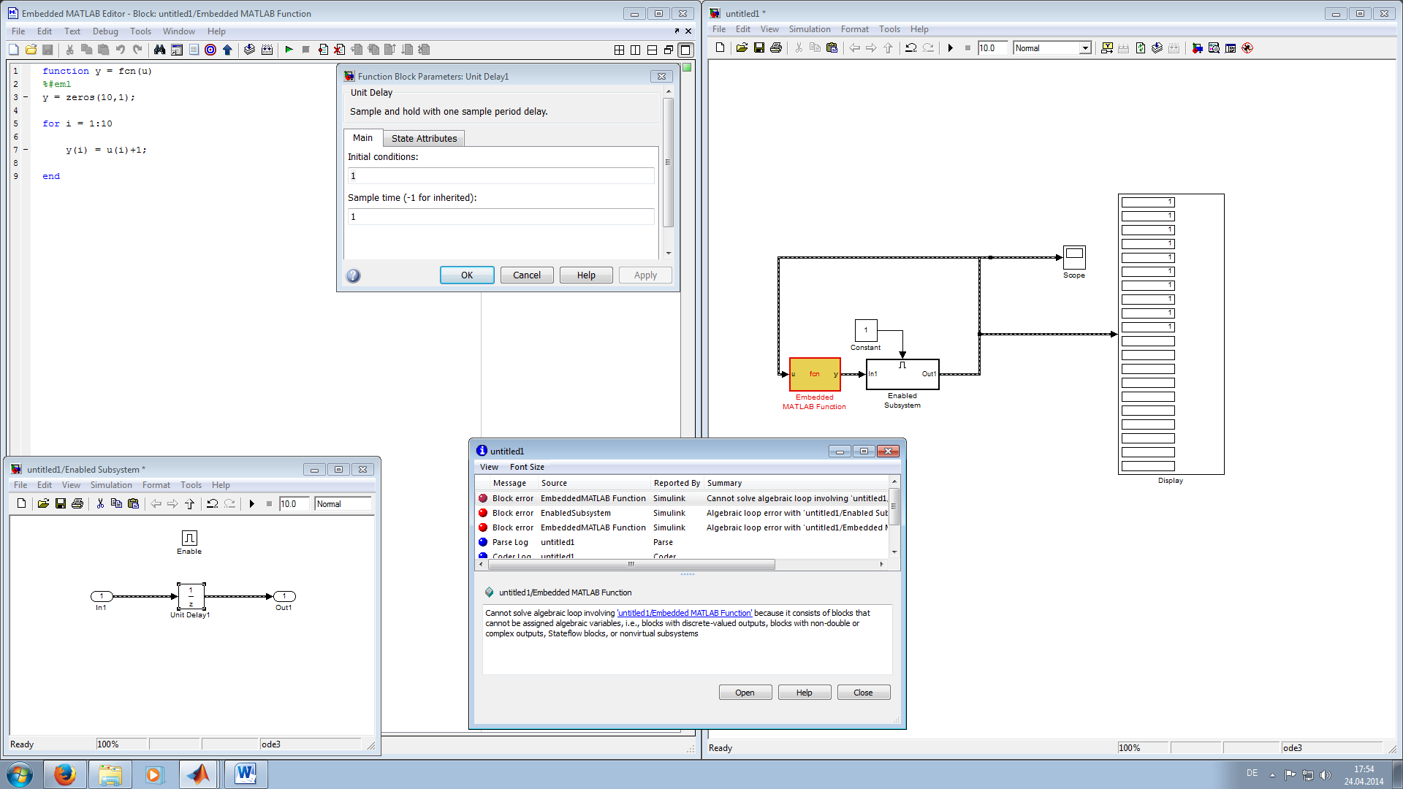The height and width of the screenshot is (789, 1403).
Task: Click the green Run arrow in Embedded MATLAB Editor
Action: [x=289, y=50]
